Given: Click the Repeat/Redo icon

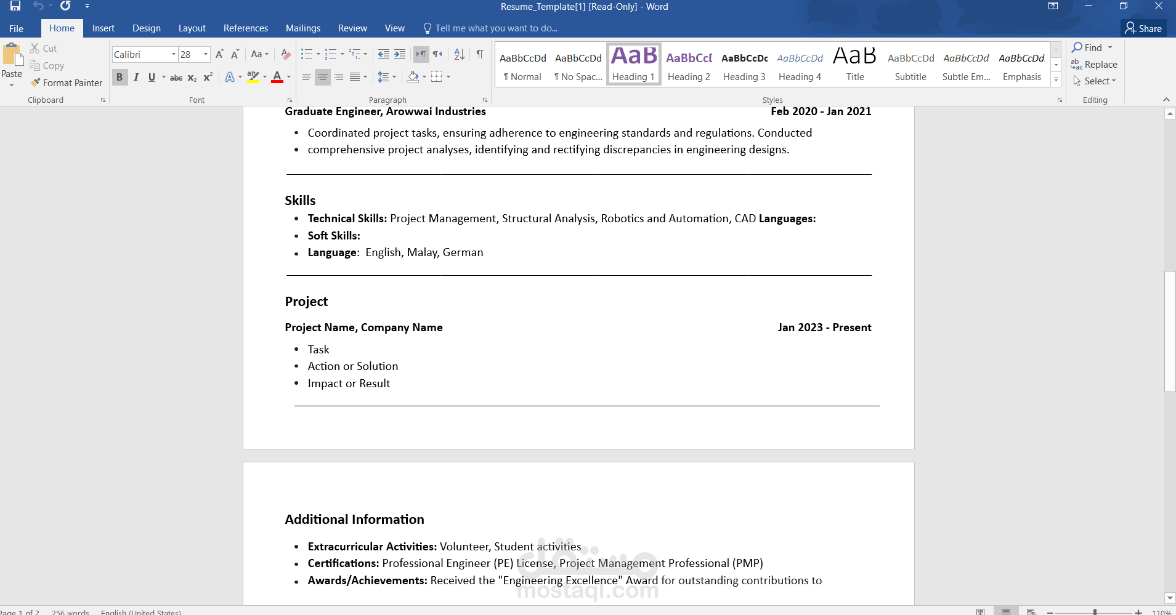Looking at the screenshot, I should click(65, 6).
